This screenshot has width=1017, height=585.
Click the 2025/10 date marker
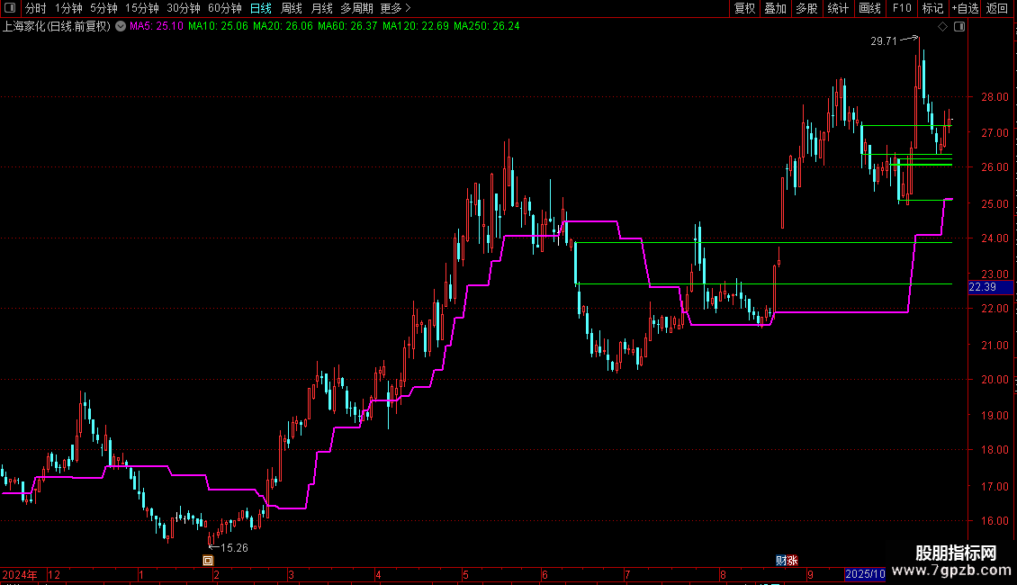coord(865,574)
